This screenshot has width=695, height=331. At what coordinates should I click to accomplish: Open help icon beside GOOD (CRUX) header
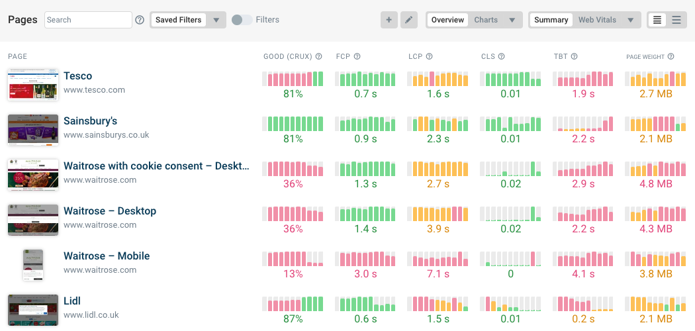318,56
